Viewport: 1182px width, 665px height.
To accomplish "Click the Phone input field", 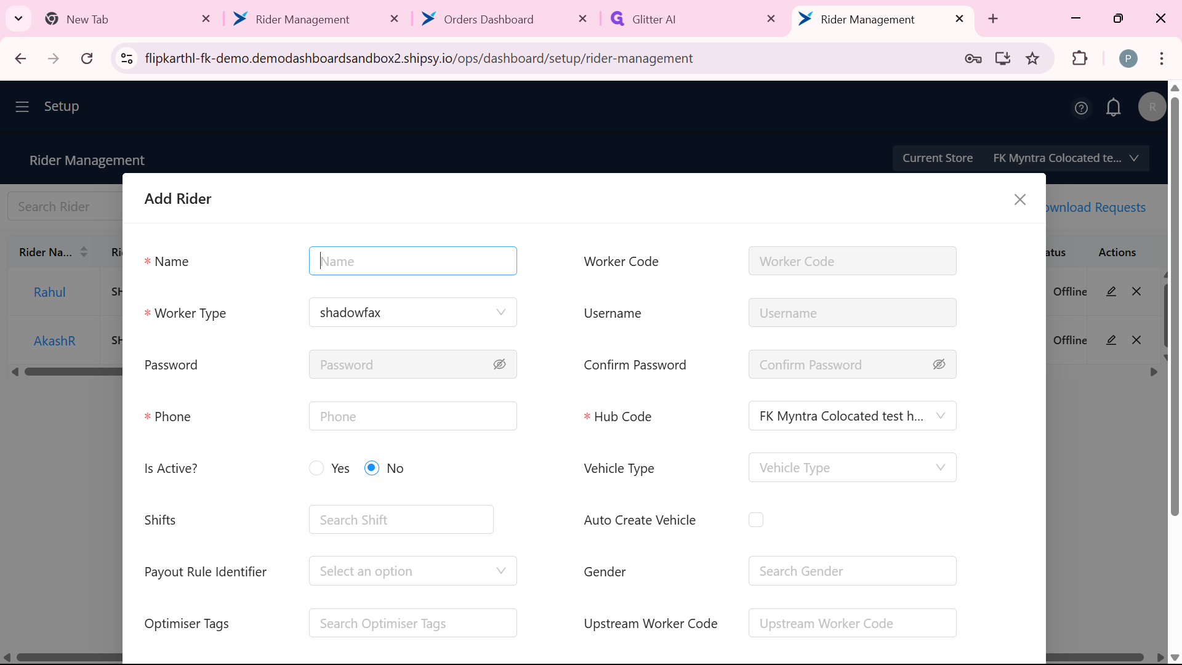I will click(413, 416).
